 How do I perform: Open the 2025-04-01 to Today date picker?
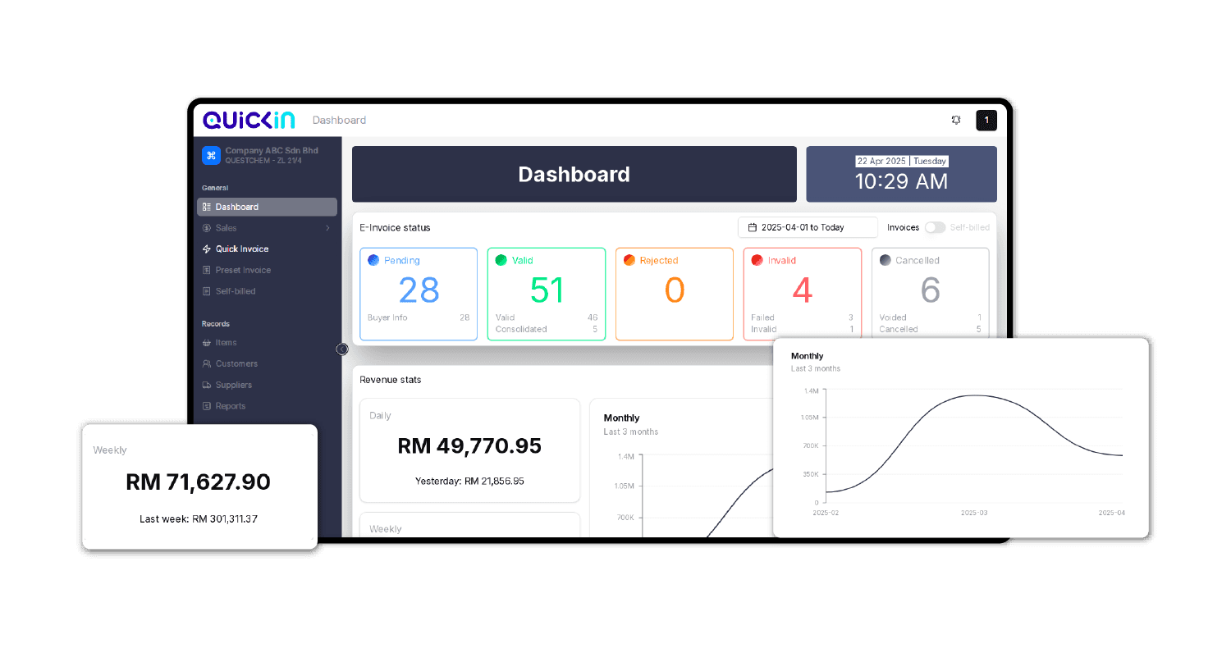[x=807, y=227]
